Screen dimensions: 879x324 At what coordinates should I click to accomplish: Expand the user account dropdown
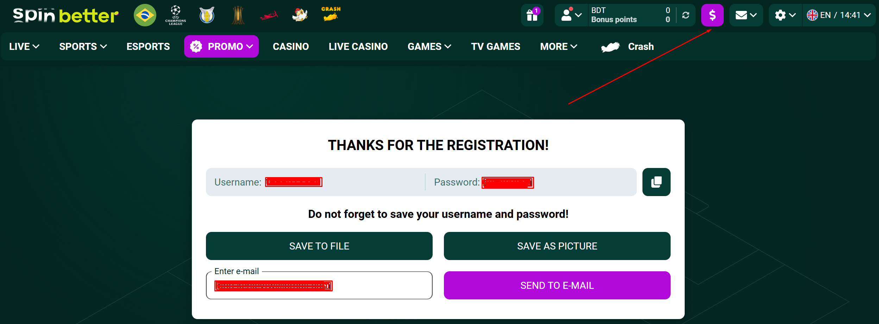coord(571,15)
